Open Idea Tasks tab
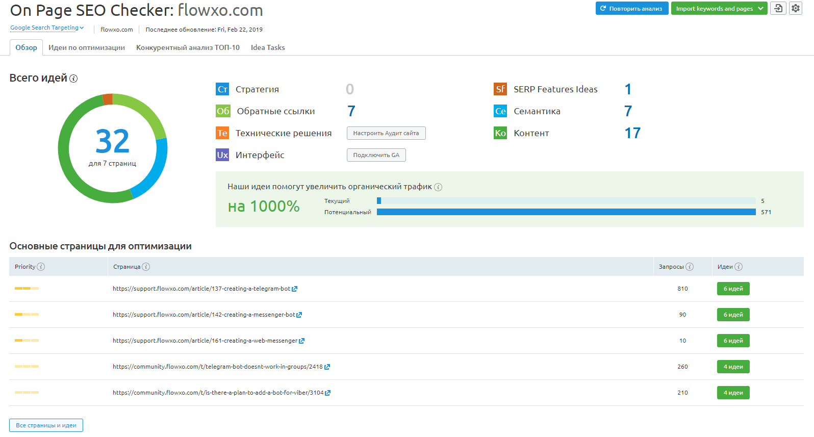 [x=268, y=47]
